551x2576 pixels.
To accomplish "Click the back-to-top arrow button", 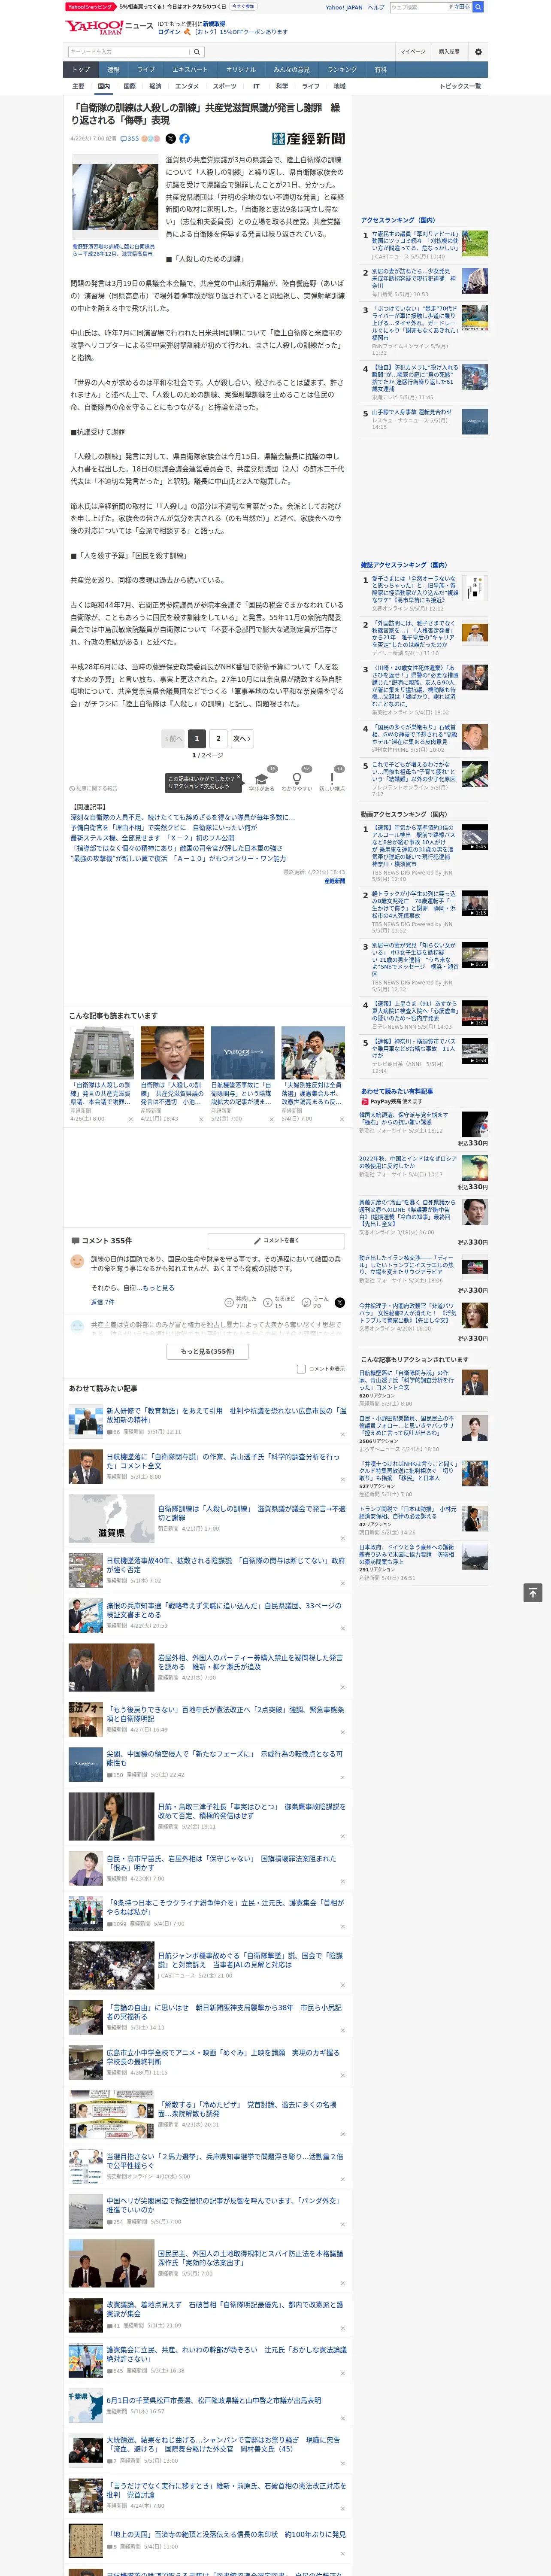I will 533,1592.
